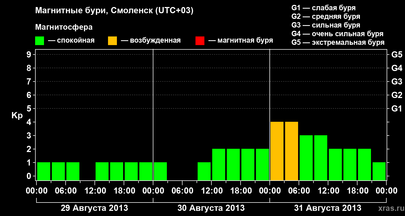Select the line 'G2 — средняя буря'

(x=326, y=16)
